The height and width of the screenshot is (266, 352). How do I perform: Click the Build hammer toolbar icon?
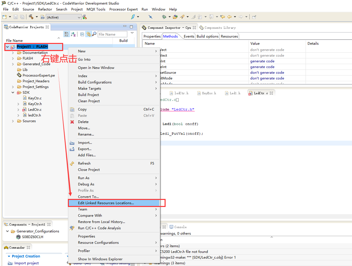31,17
